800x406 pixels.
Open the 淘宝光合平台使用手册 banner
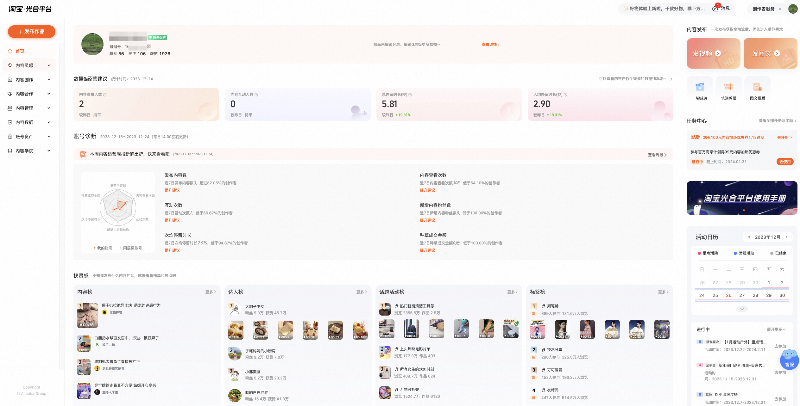coord(742,198)
